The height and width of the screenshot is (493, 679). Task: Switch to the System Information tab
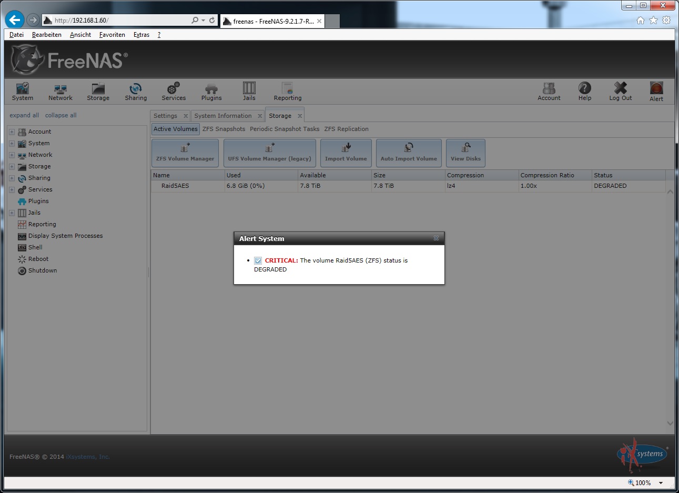223,116
